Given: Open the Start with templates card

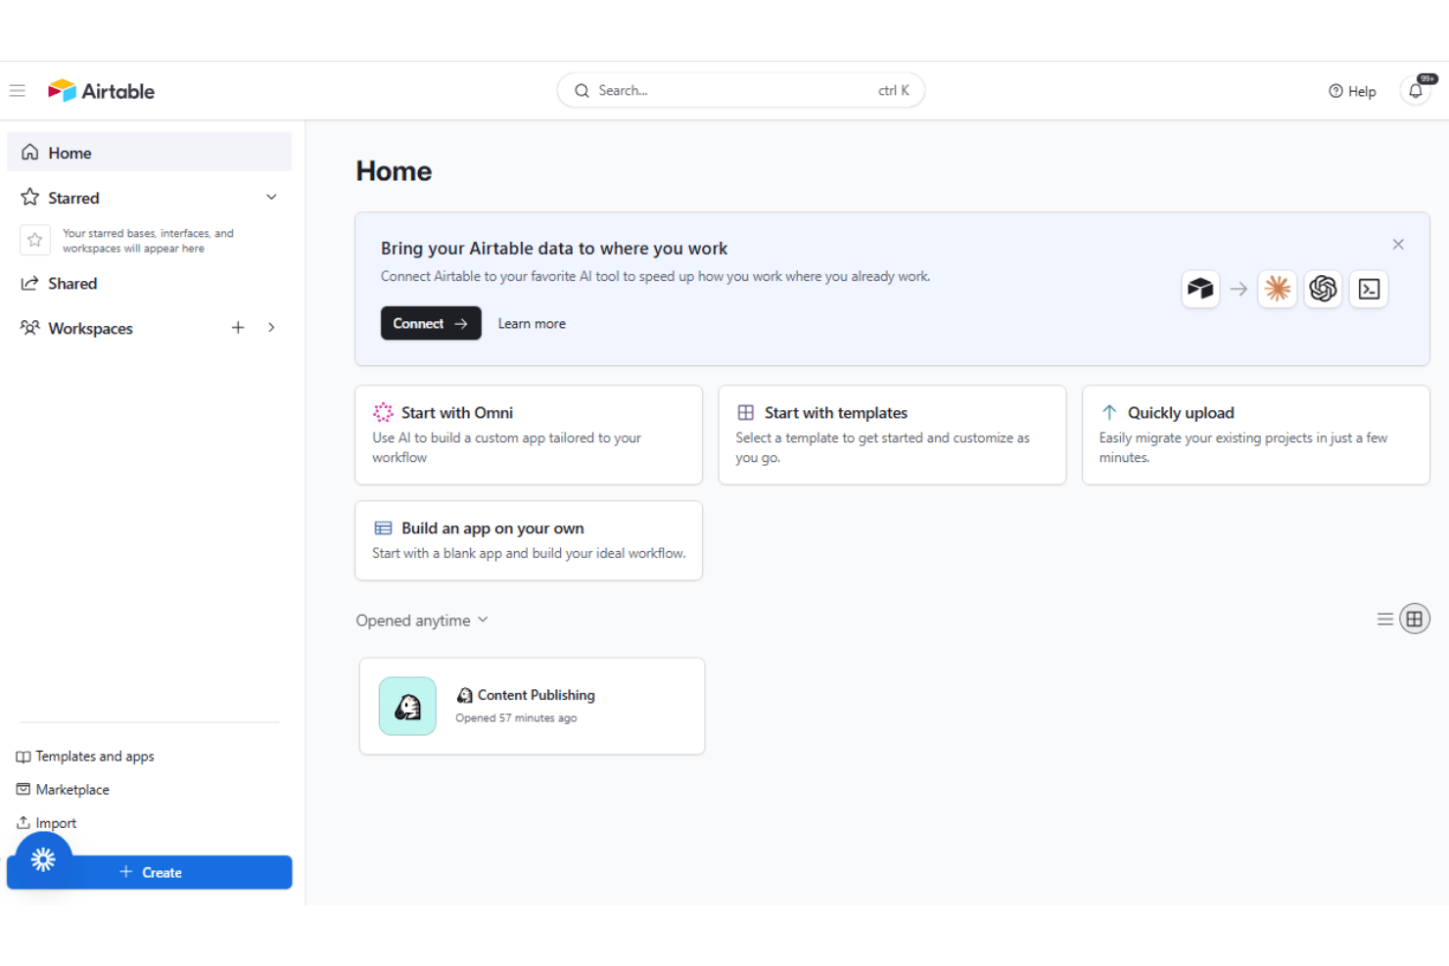Looking at the screenshot, I should (892, 435).
